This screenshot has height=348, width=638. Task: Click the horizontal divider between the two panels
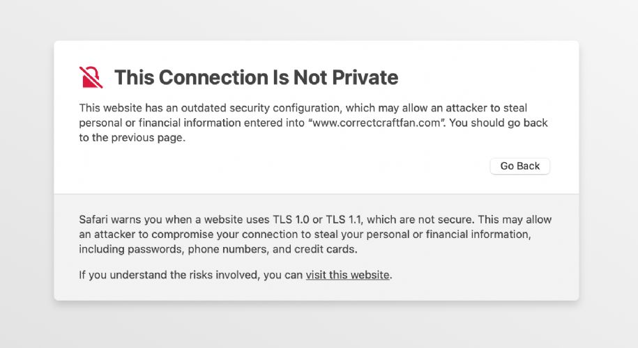click(317, 193)
